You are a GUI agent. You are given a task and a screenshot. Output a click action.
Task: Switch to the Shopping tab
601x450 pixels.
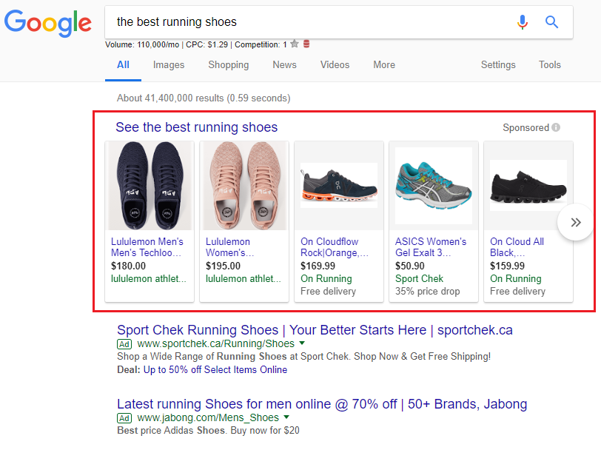coord(228,65)
